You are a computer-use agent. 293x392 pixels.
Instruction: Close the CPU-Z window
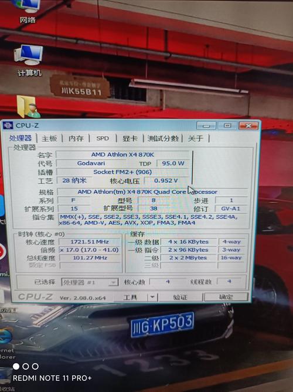[248, 126]
